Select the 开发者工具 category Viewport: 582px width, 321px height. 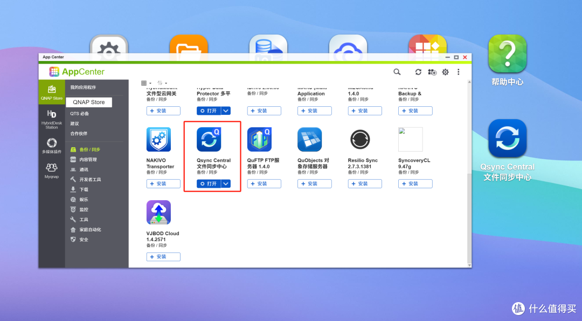[86, 180]
